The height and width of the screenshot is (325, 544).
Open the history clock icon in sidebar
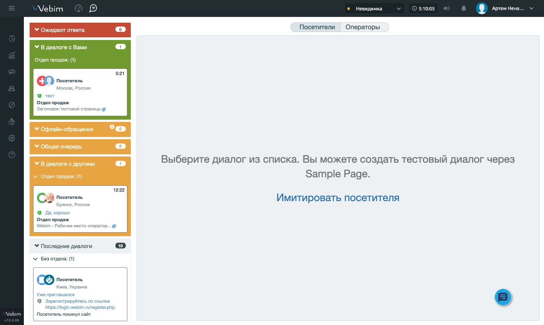[12, 38]
